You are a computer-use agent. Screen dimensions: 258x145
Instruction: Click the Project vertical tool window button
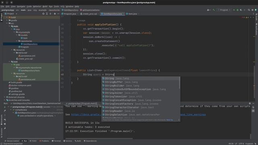pos(2,17)
